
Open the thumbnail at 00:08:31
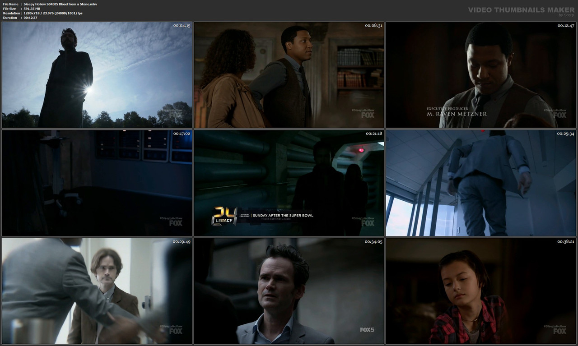pos(289,75)
